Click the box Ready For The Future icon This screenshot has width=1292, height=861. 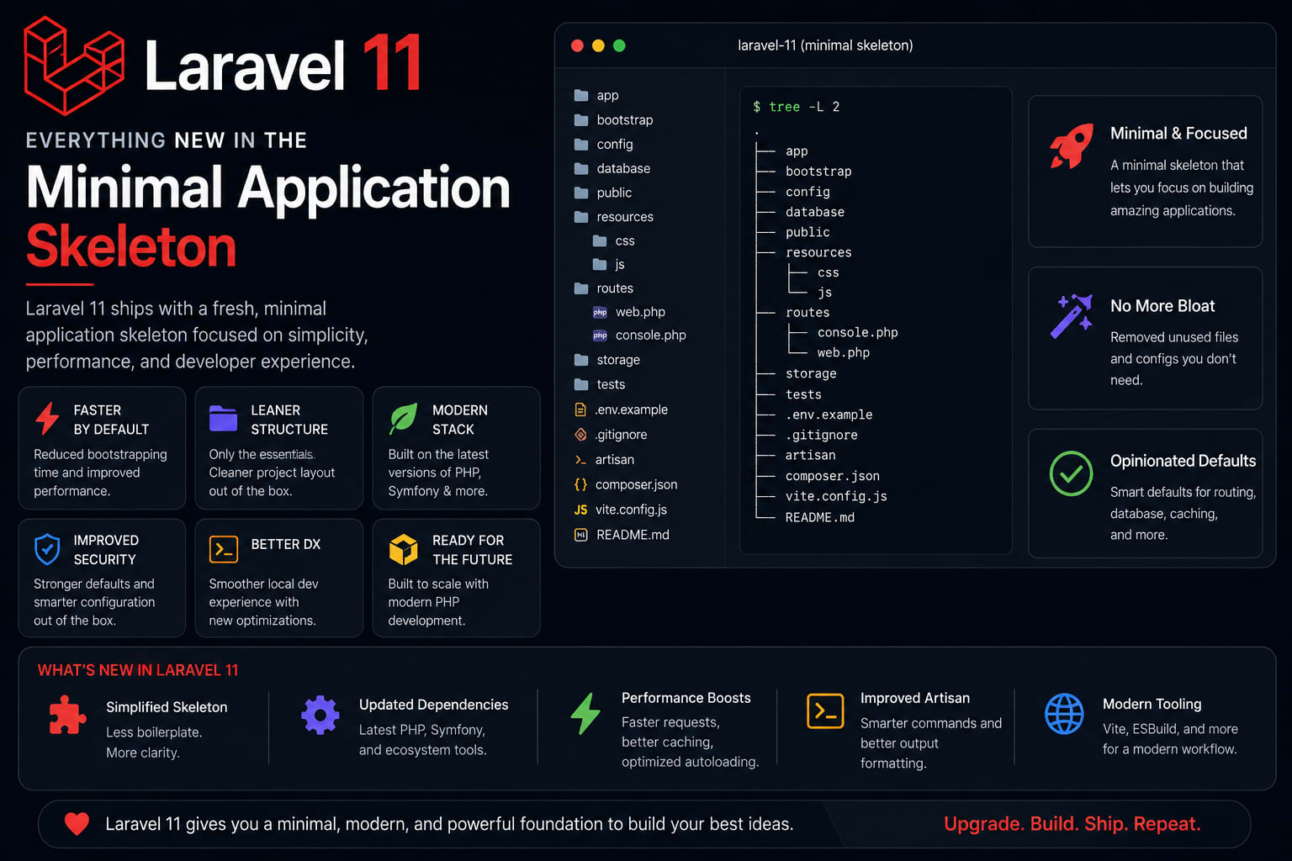point(403,549)
